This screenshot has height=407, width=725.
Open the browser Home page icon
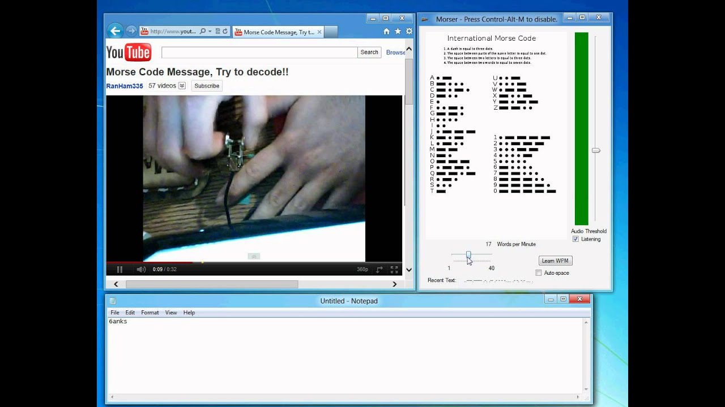[386, 32]
